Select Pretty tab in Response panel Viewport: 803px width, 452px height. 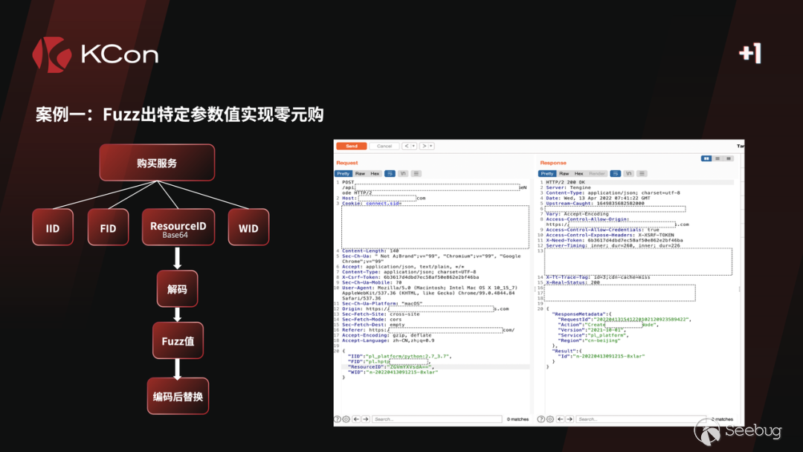547,173
